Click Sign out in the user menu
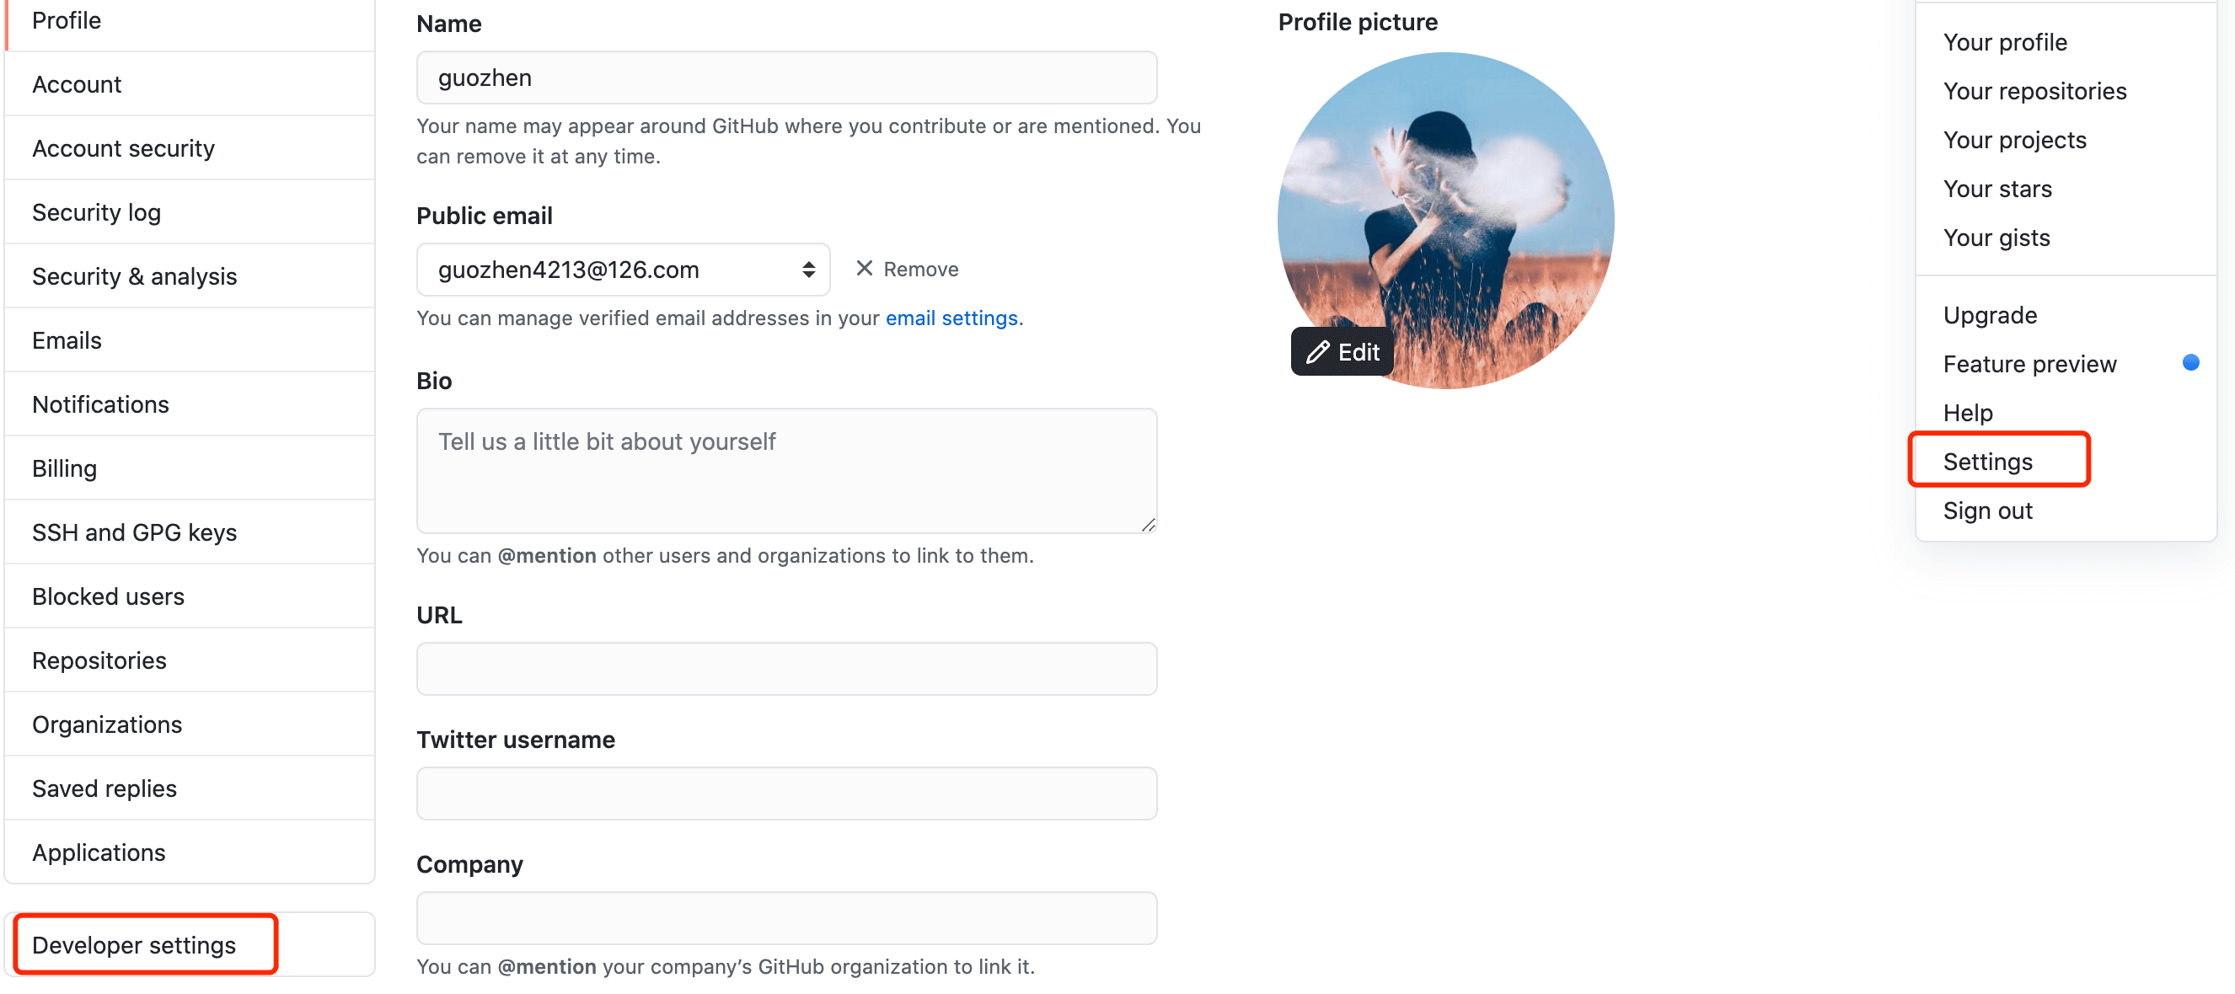Image resolution: width=2235 pixels, height=994 pixels. click(1987, 510)
